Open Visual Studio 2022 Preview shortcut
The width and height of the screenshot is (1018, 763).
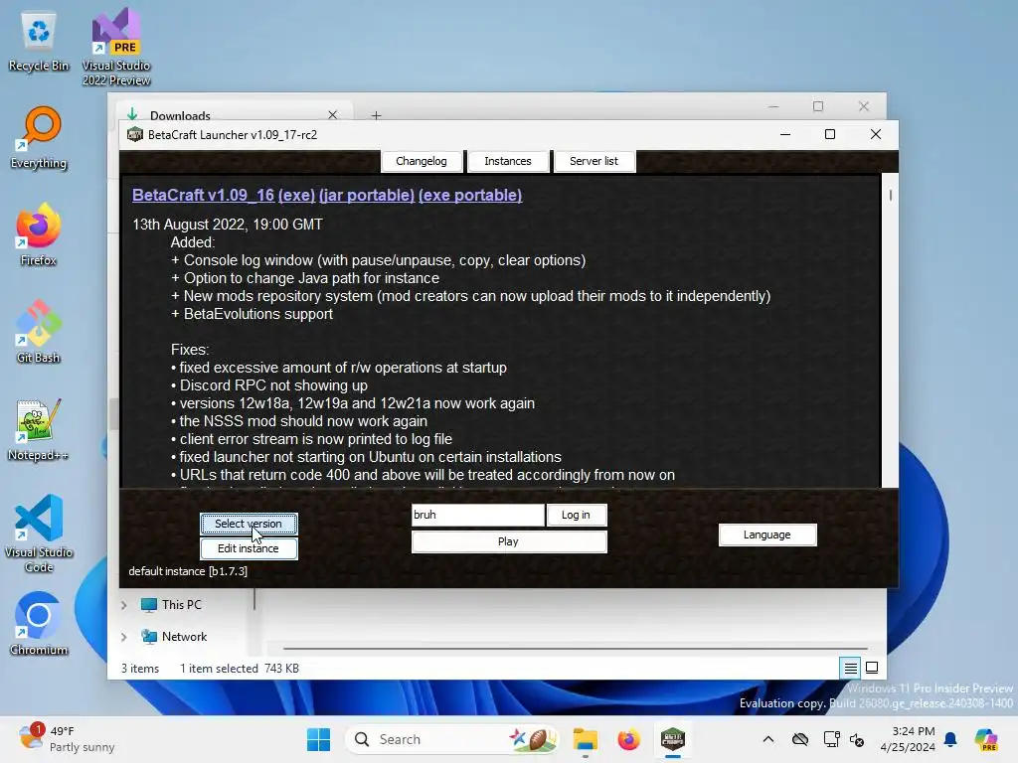click(x=116, y=47)
